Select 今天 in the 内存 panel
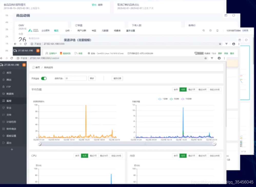This screenshot has width=256, height=187. [x=183, y=156]
